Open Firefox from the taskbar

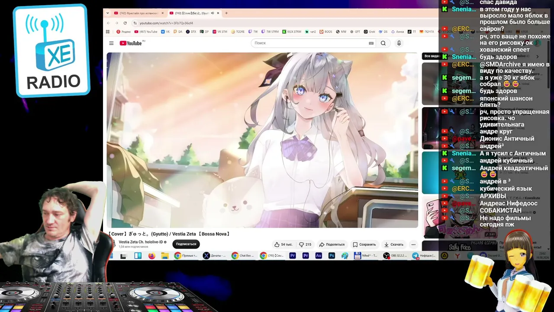coord(151,256)
